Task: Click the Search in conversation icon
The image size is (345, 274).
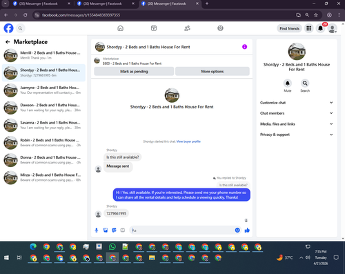Action: (305, 83)
